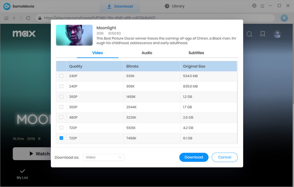Check the 720P 5106K quality checkbox
The width and height of the screenshot is (294, 187).
pos(61,127)
